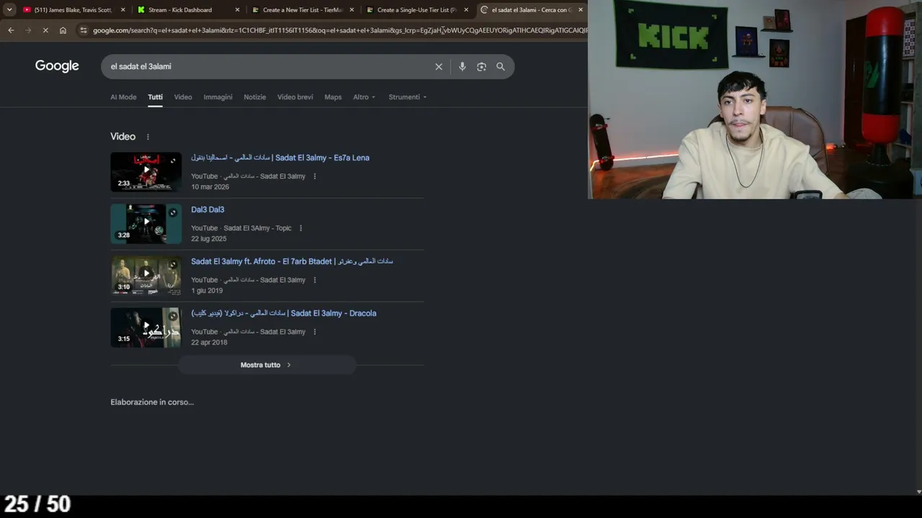Close the James Blake, Travis Scott tab

pyautogui.click(x=123, y=10)
